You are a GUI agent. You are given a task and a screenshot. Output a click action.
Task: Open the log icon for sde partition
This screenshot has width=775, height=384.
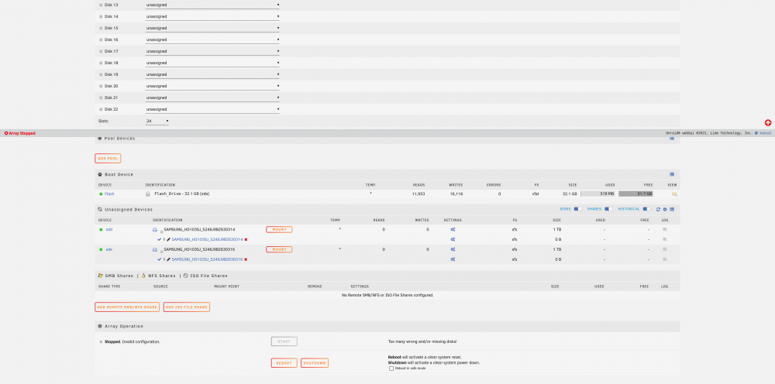coord(665,259)
